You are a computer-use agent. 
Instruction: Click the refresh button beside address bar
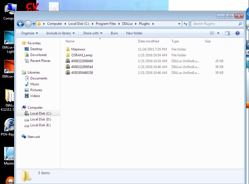tap(186, 24)
